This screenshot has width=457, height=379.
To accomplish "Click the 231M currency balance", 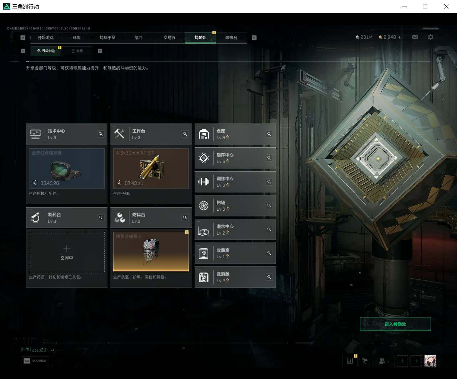I will (x=364, y=37).
